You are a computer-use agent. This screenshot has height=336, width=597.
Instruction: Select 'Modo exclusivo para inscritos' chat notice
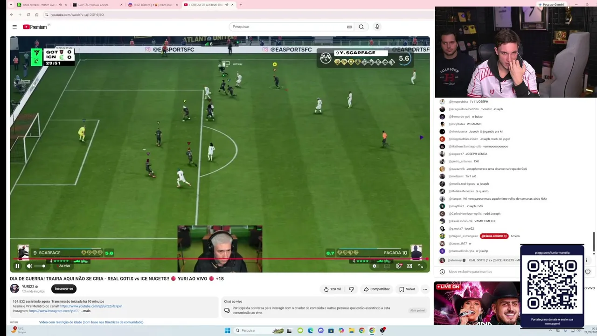470,272
